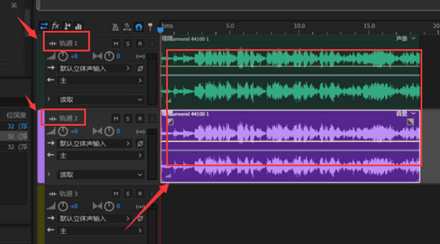Click the marker pin icon in toolbar
This screenshot has height=244, width=440.
(x=151, y=27)
